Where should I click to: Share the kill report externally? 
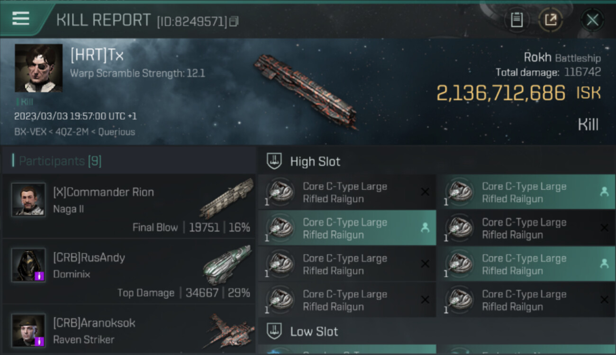(550, 20)
